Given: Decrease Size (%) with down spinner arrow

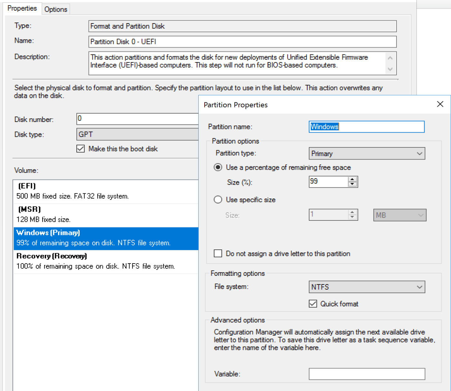Looking at the screenshot, I should [x=352, y=184].
